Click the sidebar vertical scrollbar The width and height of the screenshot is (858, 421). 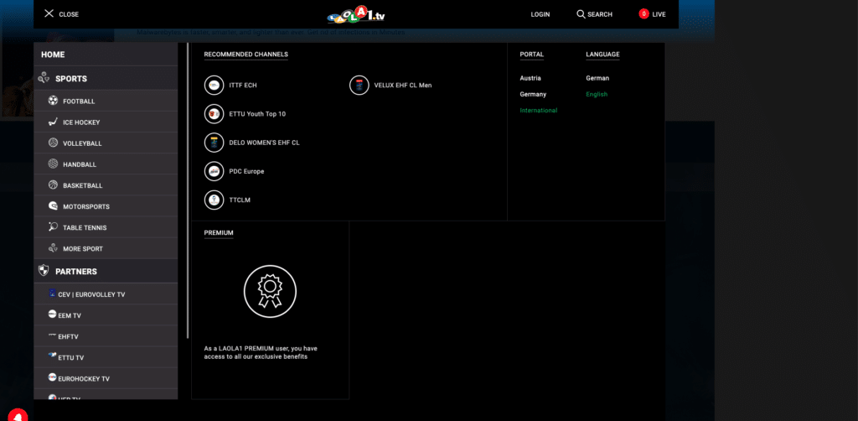pyautogui.click(x=188, y=190)
